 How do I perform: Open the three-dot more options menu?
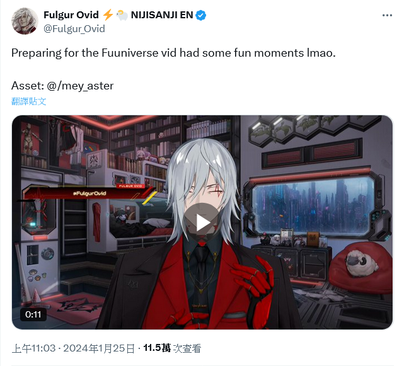tap(387, 16)
